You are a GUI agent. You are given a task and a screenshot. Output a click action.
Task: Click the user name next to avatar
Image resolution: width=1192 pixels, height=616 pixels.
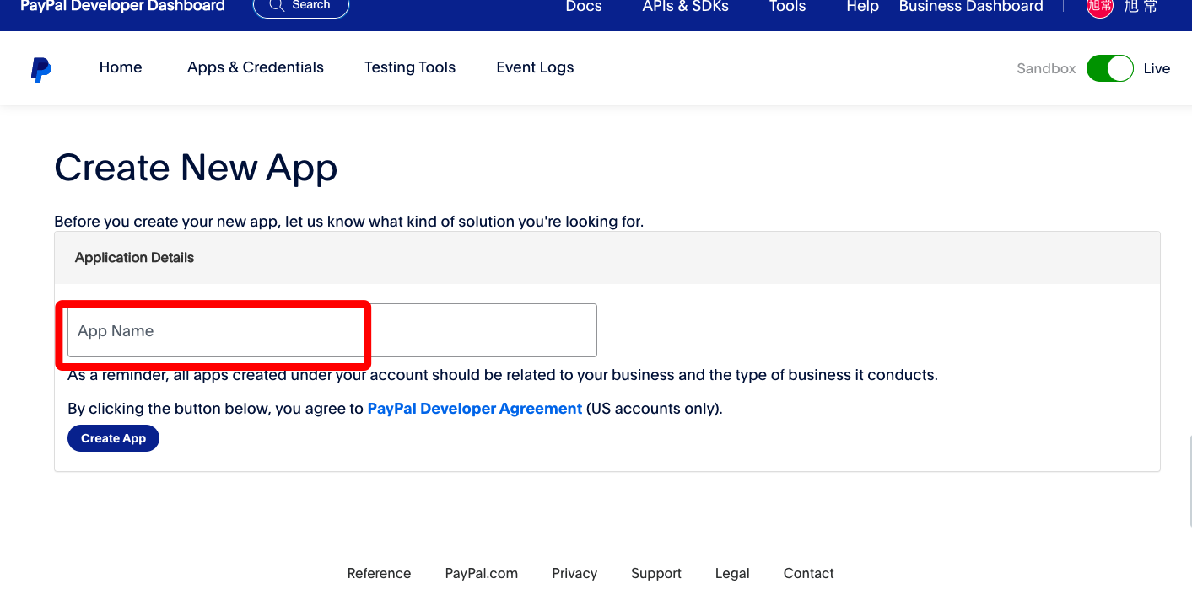coord(1141,7)
